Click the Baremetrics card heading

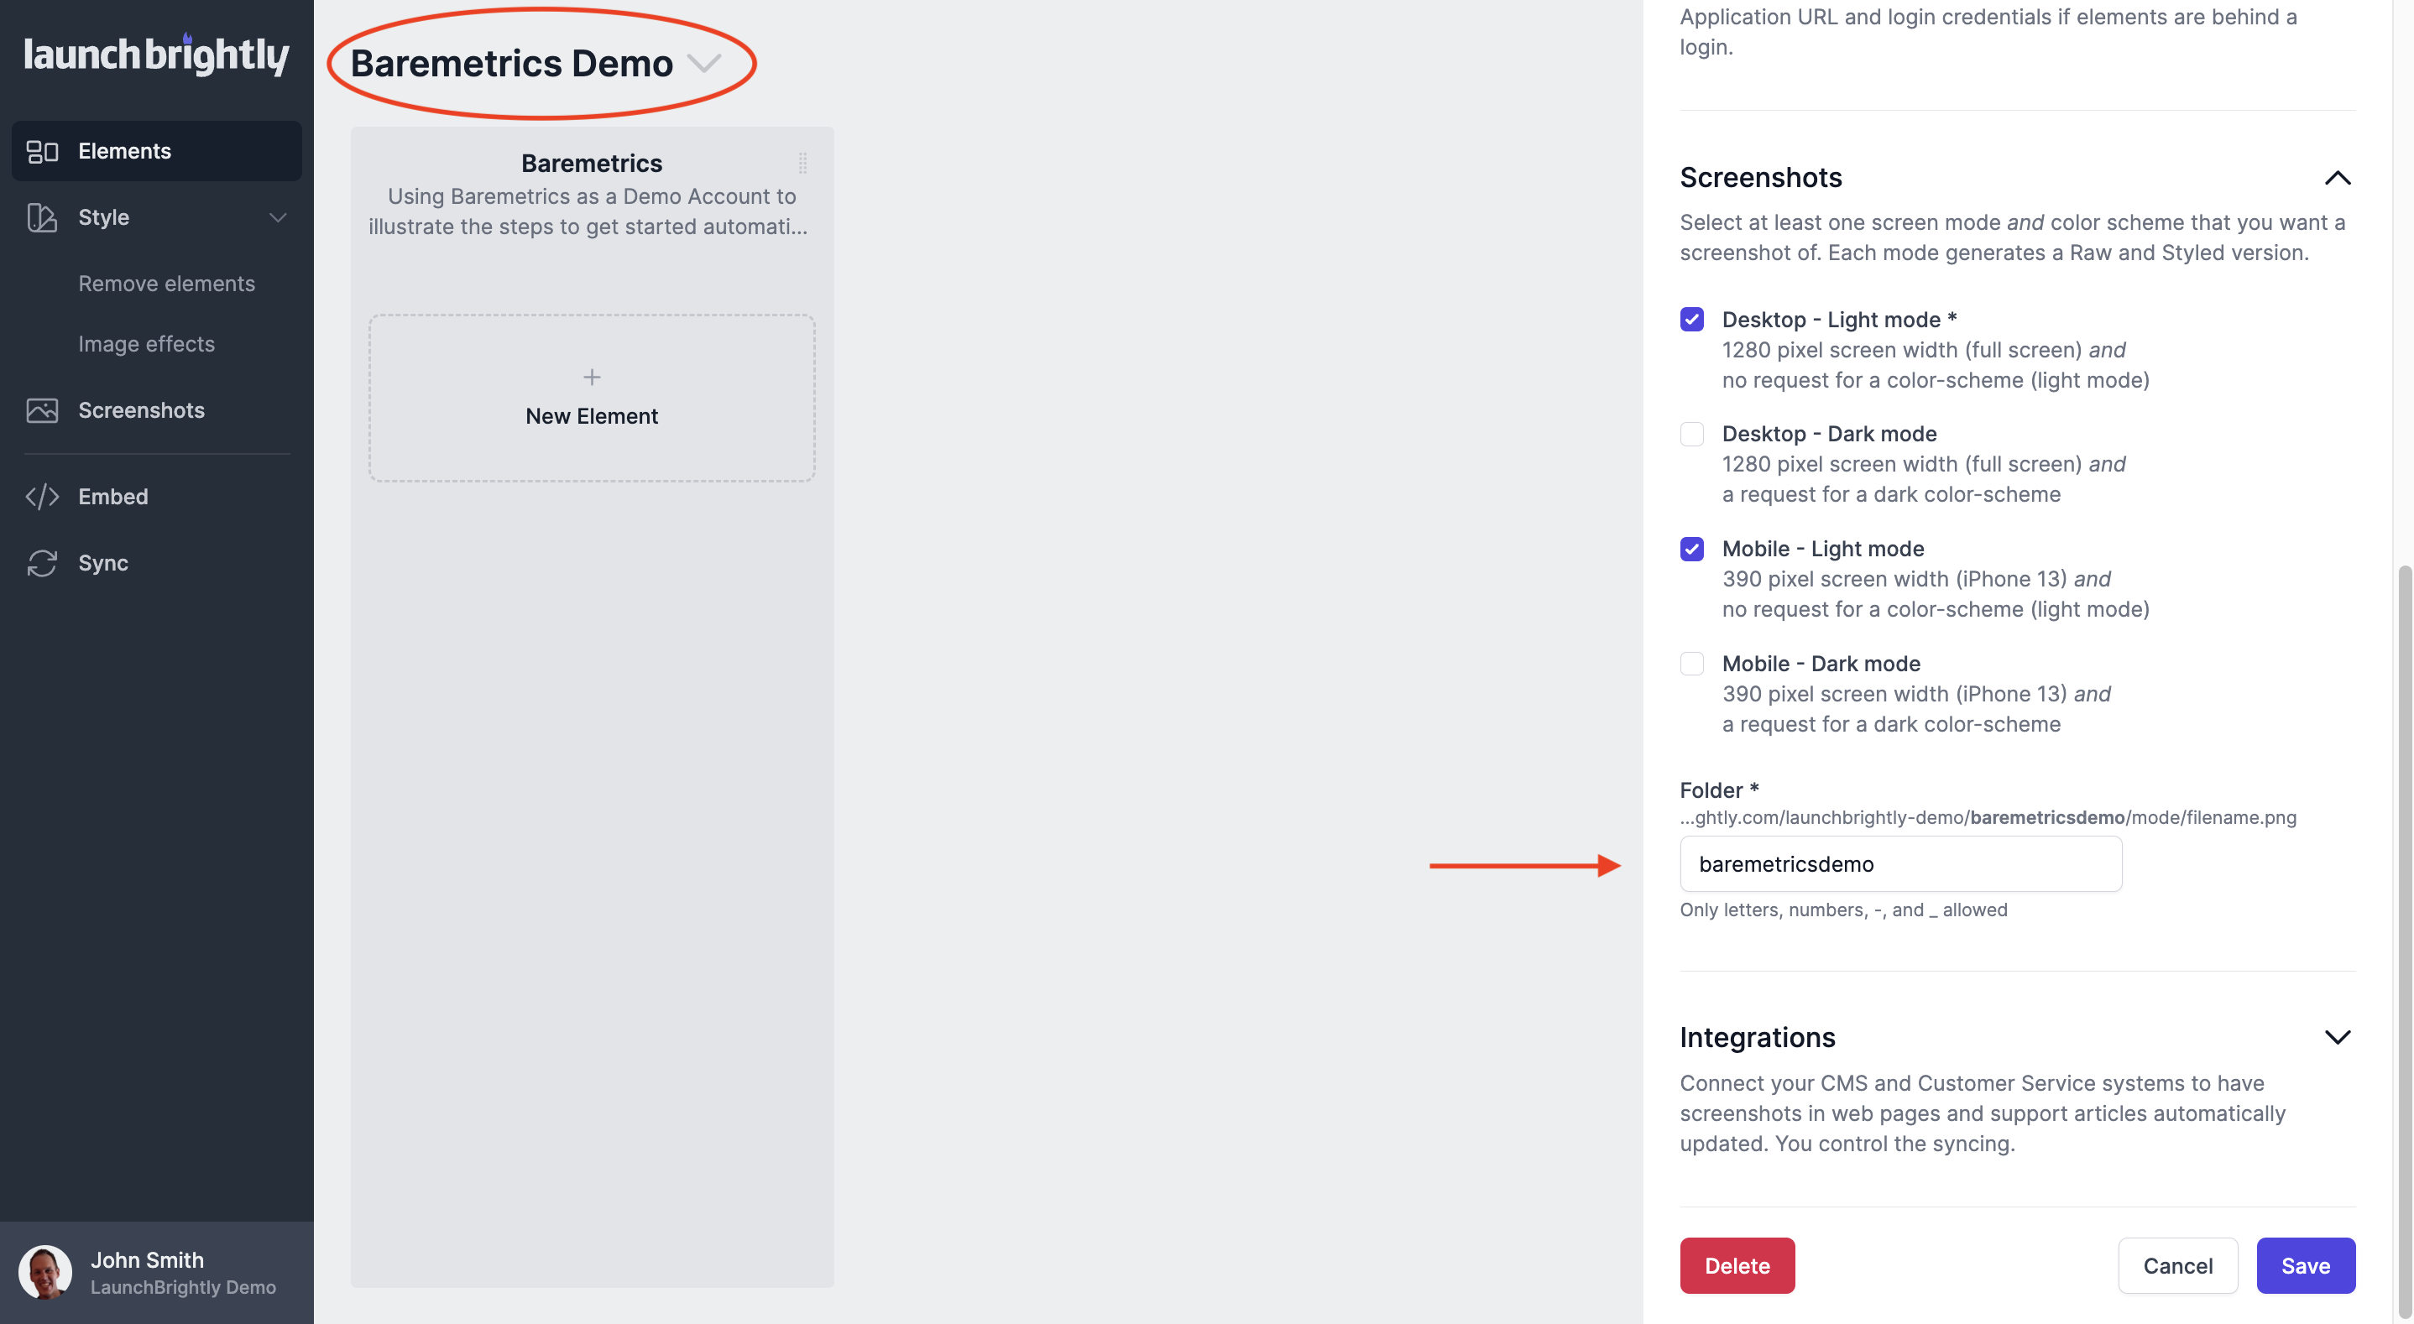[591, 163]
